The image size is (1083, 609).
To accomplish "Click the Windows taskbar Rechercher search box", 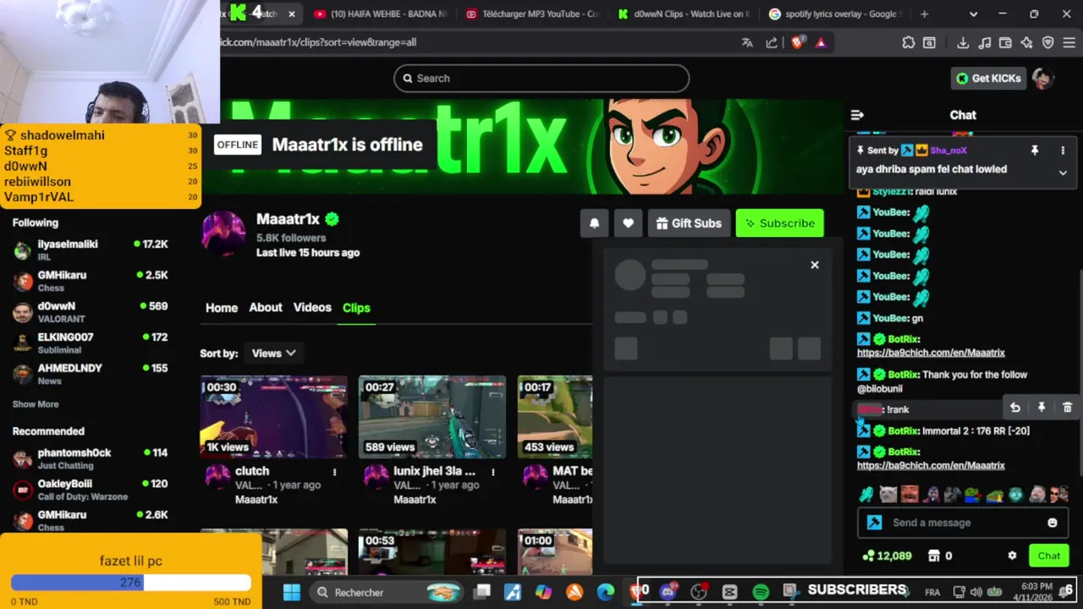I will 385,592.
